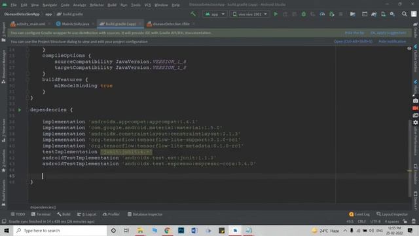Open the Profiler tool window
This screenshot has width=419, height=236.
pos(111,214)
